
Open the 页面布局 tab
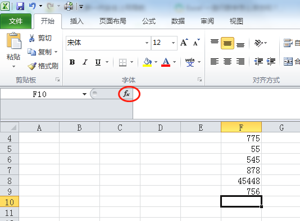pyautogui.click(x=113, y=21)
